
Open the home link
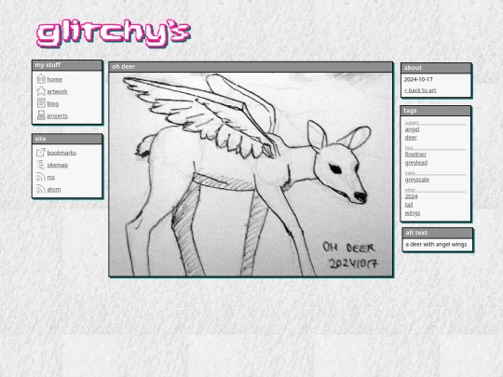click(55, 79)
